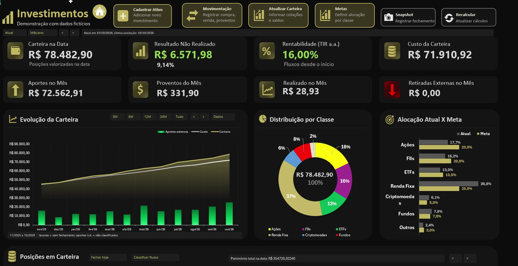Open Metas to define class allocation
Viewport: 518px width, 266px height.
tap(345, 15)
